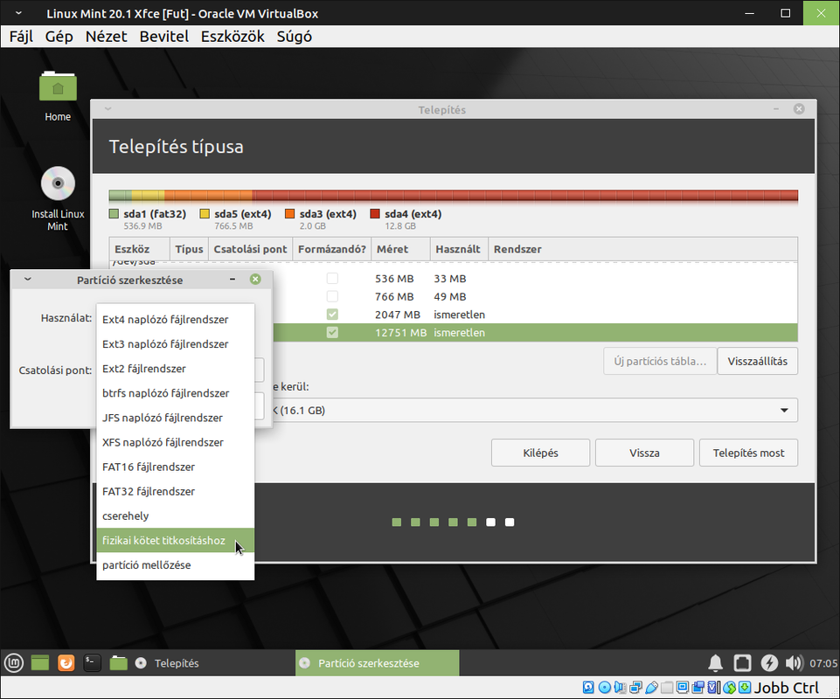Click the VirtualBox hard disk activity icon

pos(588,688)
